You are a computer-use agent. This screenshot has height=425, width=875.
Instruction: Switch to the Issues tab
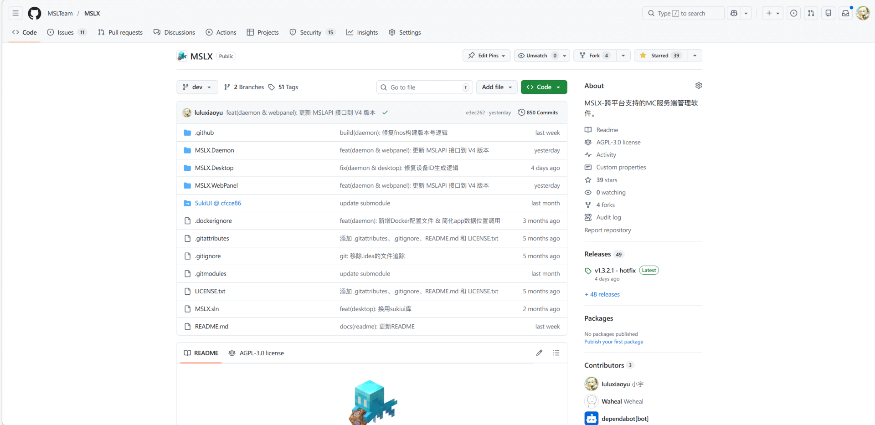[x=66, y=32]
